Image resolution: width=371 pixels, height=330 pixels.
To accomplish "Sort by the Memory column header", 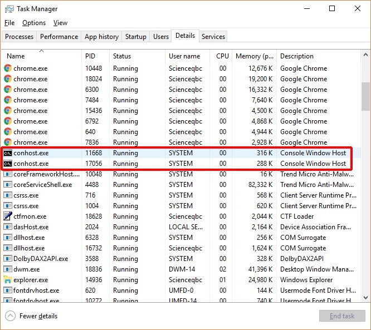I will [254, 56].
